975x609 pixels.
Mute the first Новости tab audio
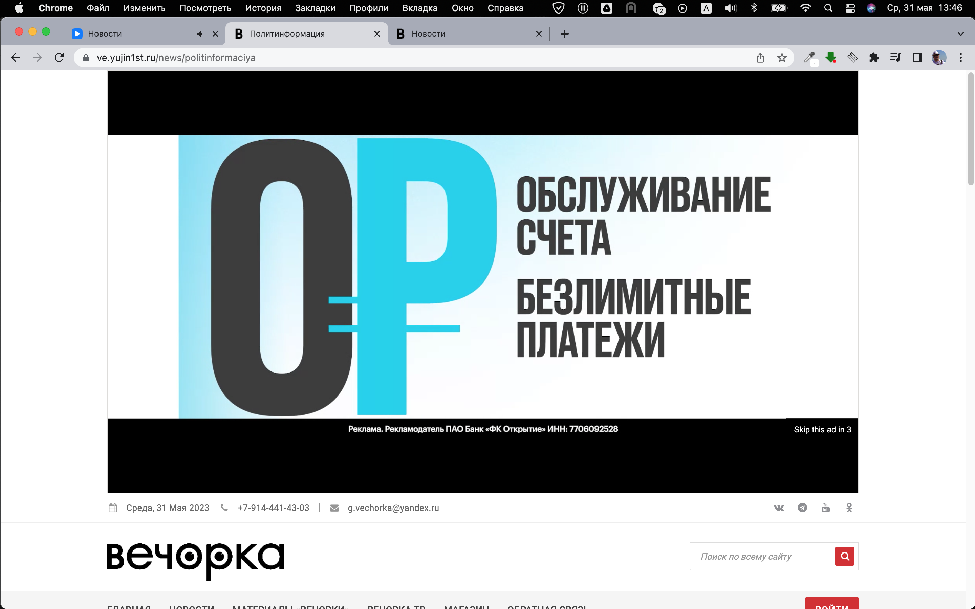200,34
